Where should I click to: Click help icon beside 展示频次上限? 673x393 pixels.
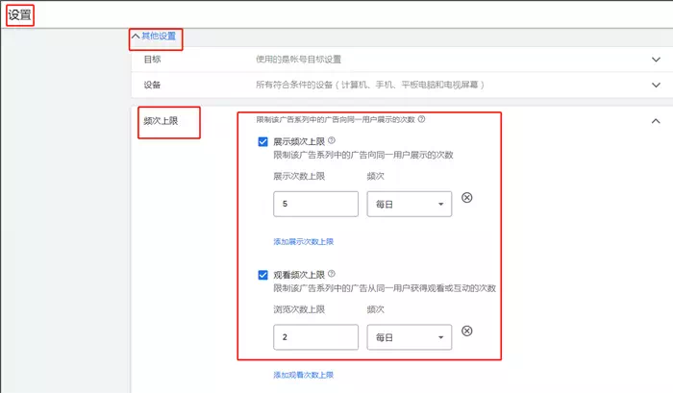click(333, 141)
